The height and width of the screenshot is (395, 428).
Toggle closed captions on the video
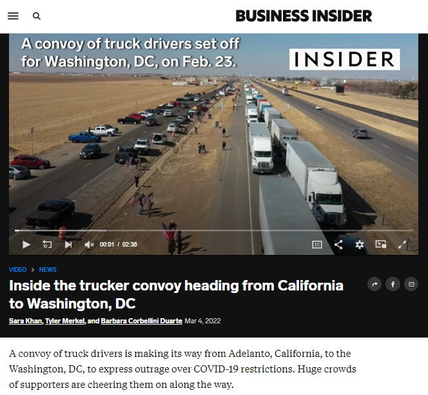tap(317, 245)
